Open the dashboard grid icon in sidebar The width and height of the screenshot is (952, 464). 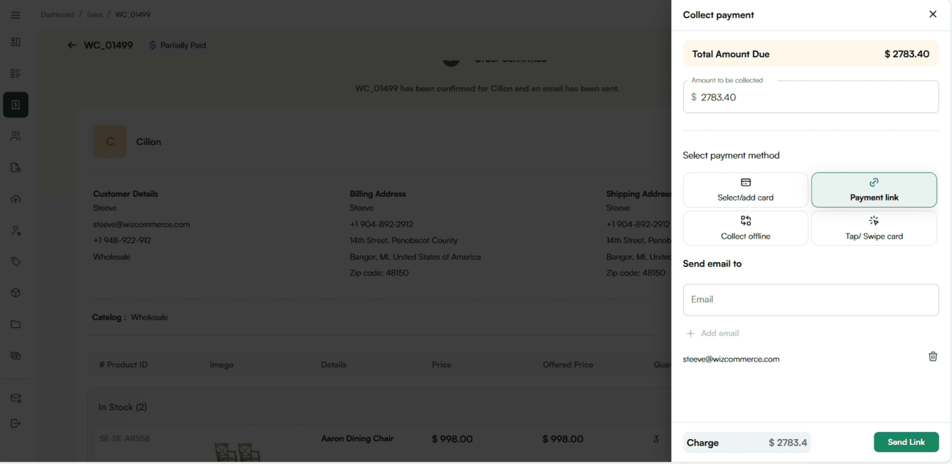(15, 42)
